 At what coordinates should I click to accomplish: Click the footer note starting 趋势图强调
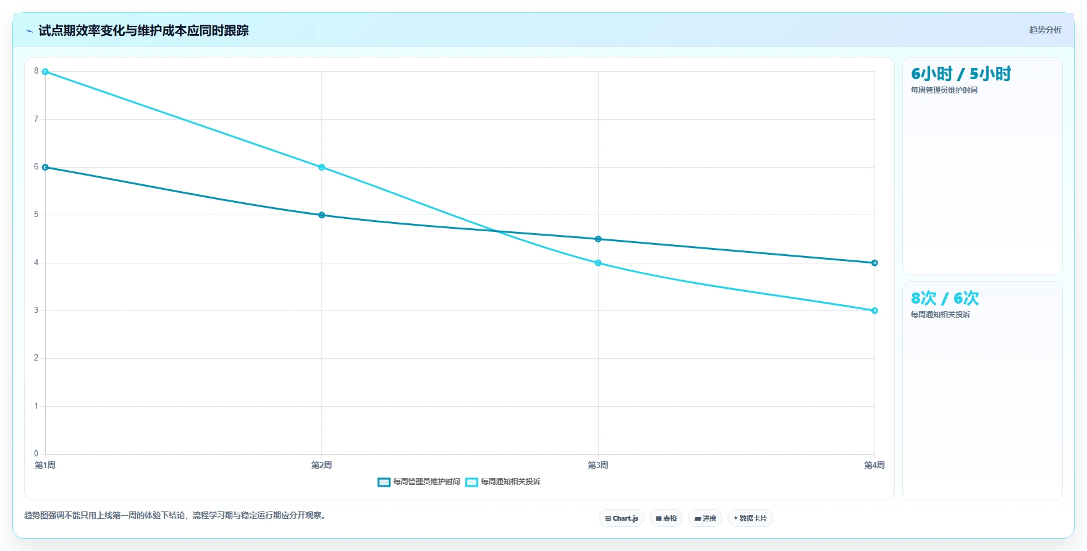[175, 515]
